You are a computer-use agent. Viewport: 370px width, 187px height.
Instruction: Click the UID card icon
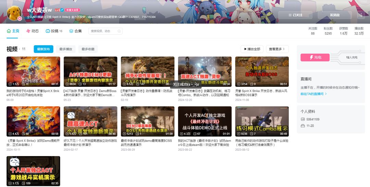303,119
